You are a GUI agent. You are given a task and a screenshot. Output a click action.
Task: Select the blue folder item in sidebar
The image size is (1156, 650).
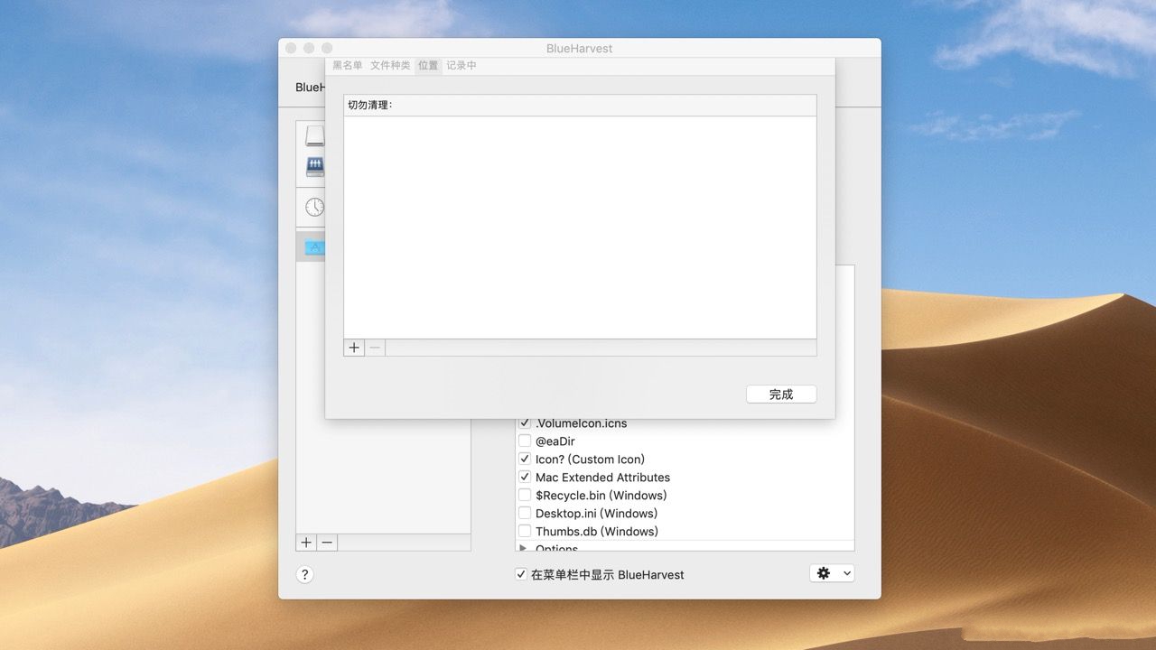coord(314,246)
